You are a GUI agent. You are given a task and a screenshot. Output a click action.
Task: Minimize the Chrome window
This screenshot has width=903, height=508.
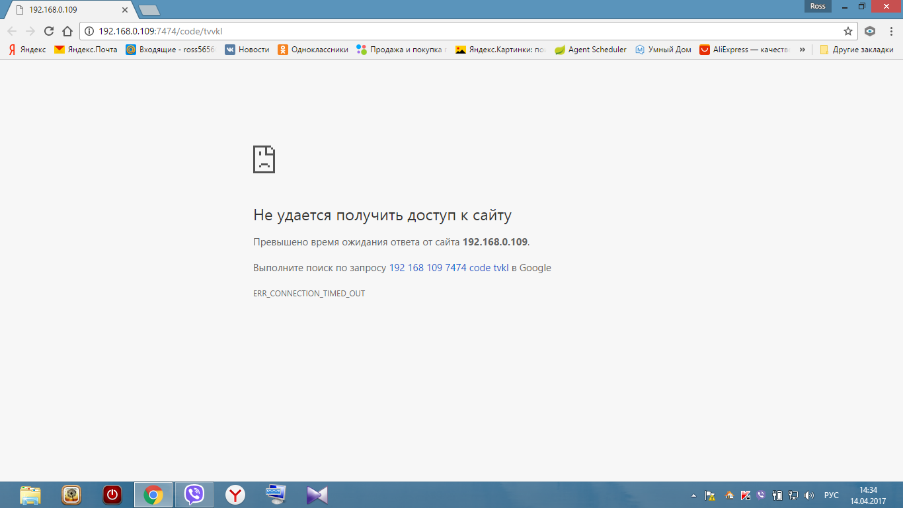[844, 6]
